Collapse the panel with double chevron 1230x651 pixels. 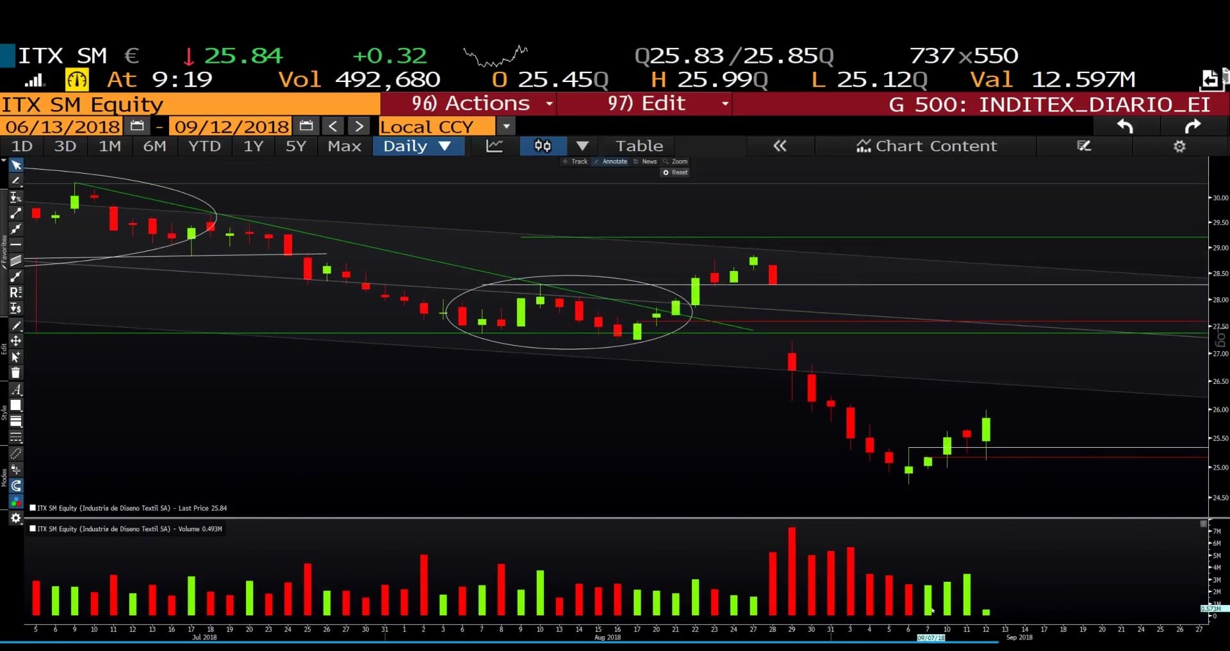coord(780,146)
